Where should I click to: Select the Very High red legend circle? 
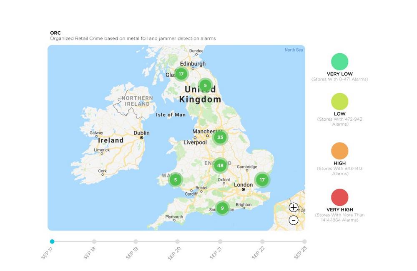[339, 197]
